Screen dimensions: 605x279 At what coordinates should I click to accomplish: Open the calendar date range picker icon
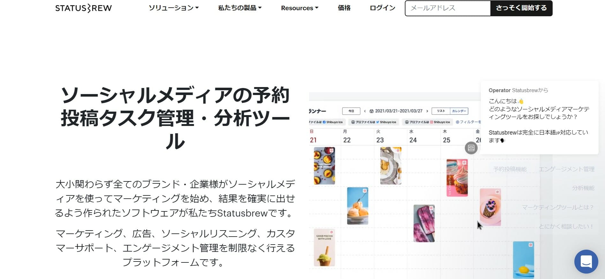(372, 111)
